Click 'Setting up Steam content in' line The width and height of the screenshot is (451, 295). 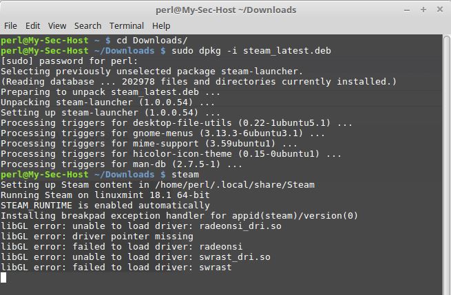pos(158,185)
